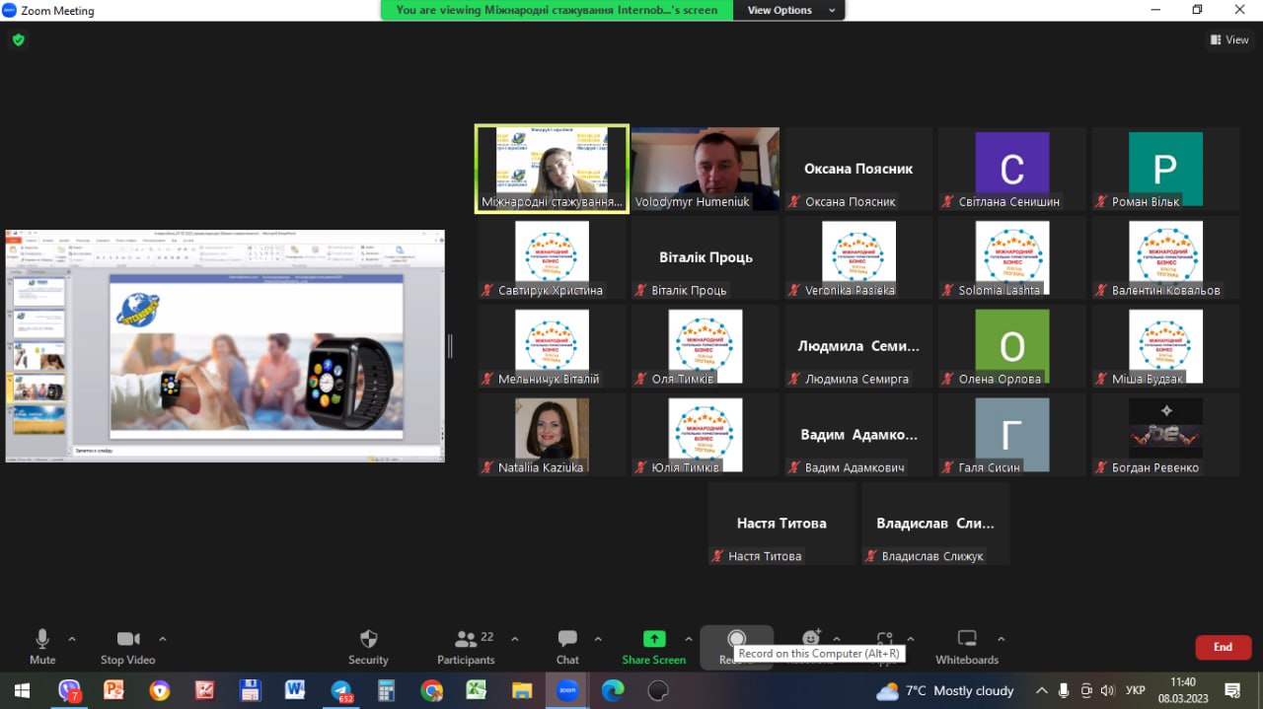1263x709 pixels.
Task: Expand the video options arrow next to Stop Video
Action: pyautogui.click(x=163, y=639)
